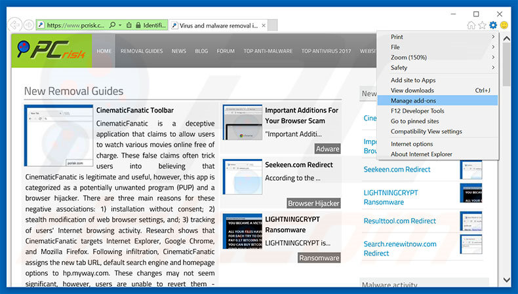
Task: Click the Adware category tag
Action: (x=327, y=149)
